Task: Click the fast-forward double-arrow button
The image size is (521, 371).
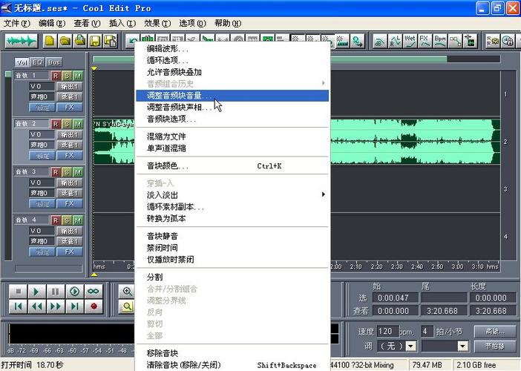Action: [55, 306]
